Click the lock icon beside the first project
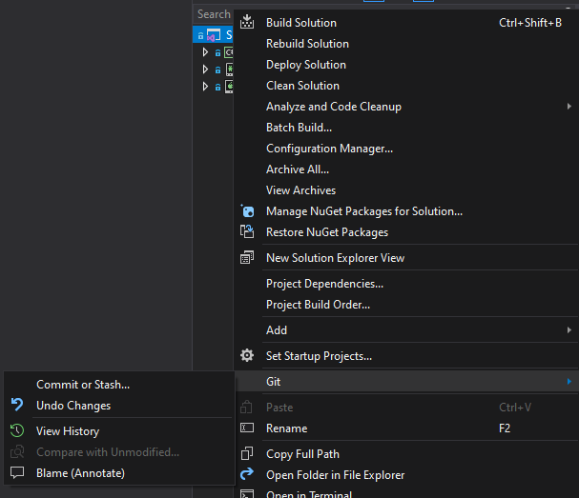This screenshot has width=579, height=498. pyautogui.click(x=217, y=52)
